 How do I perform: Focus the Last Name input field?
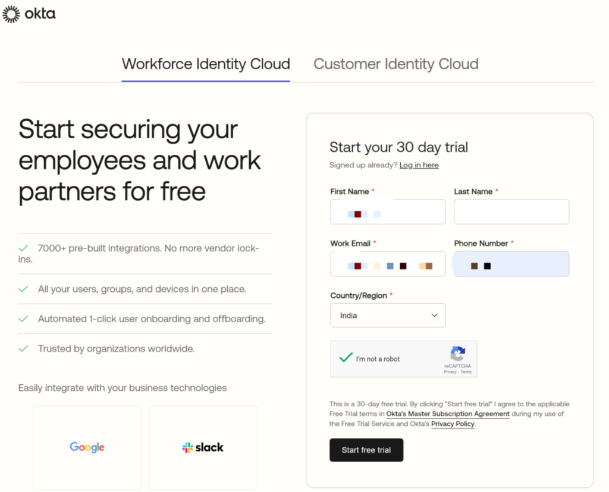[x=511, y=211]
